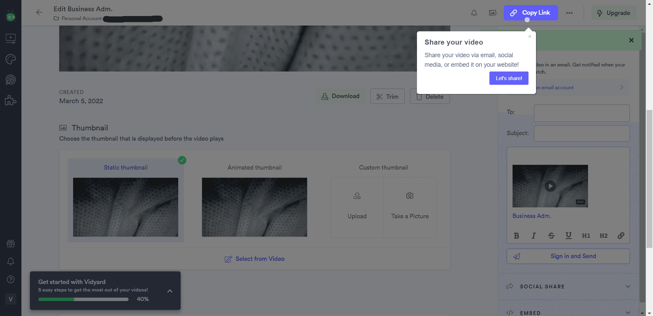
Task: Apply H2 heading in email editor
Action: 604,236
